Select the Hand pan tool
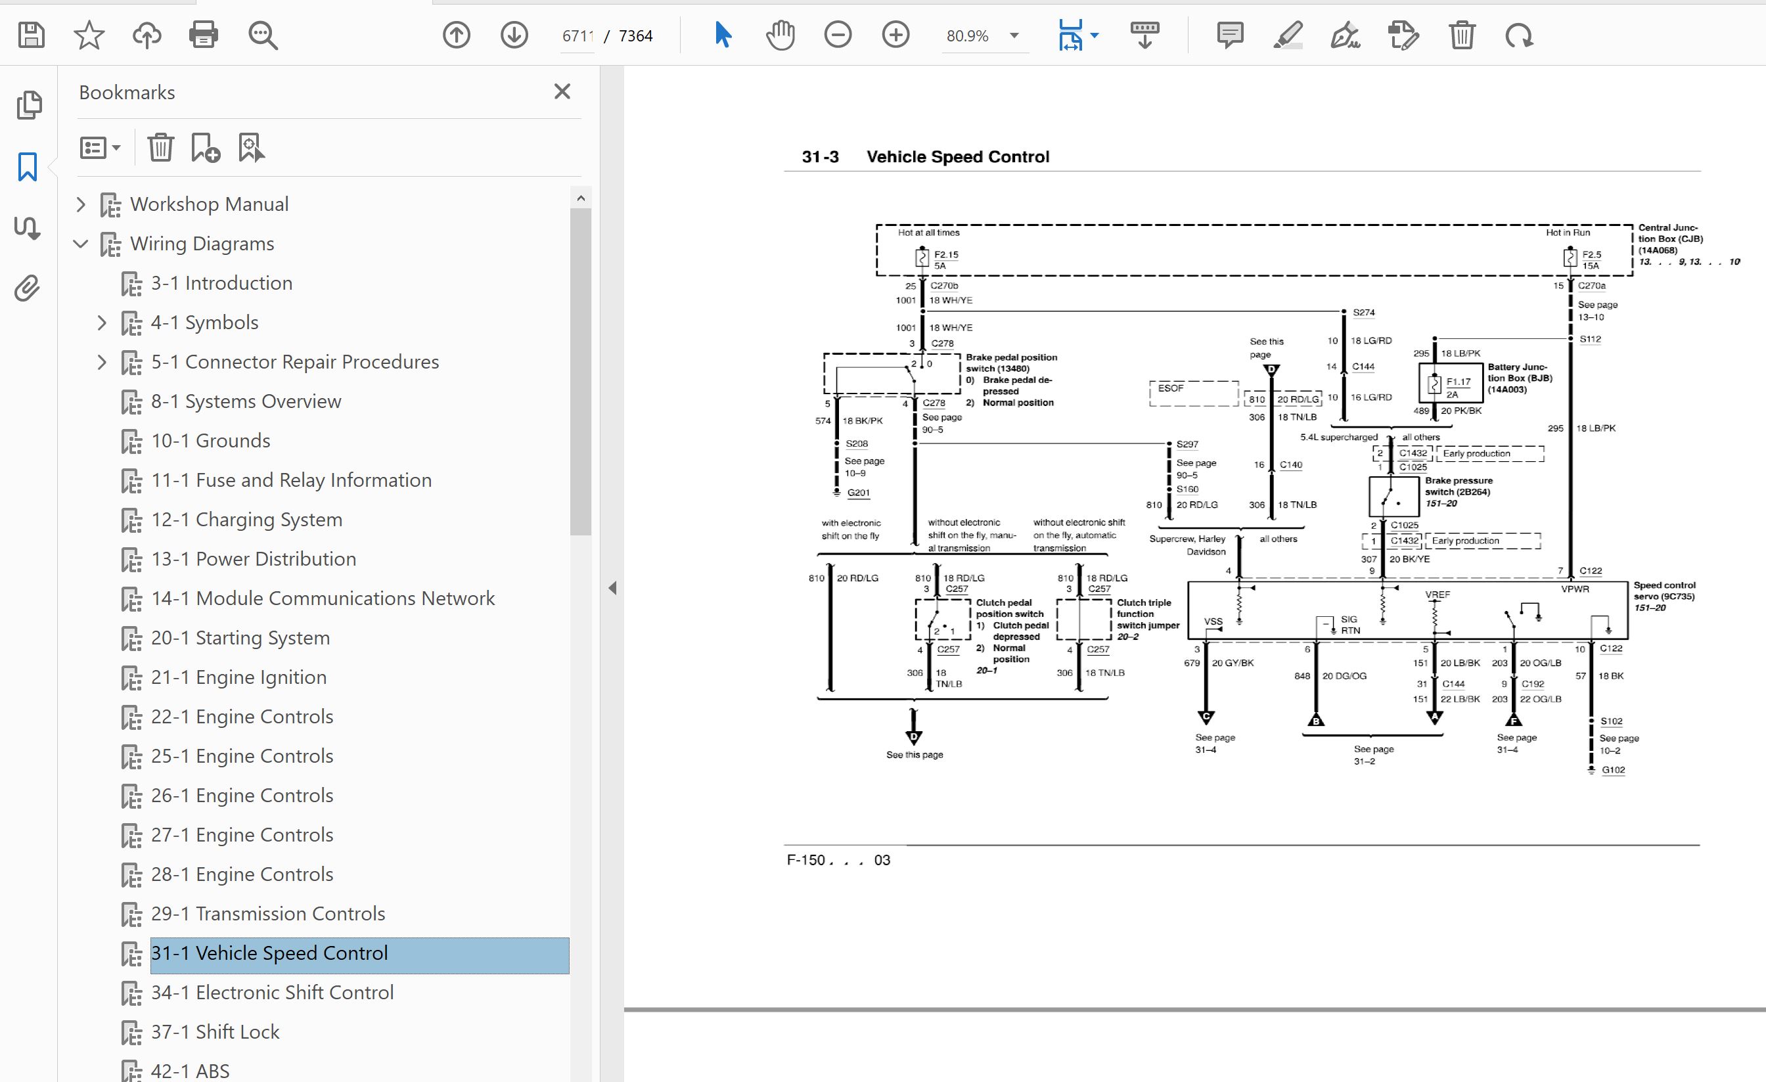1766x1082 pixels. [780, 34]
